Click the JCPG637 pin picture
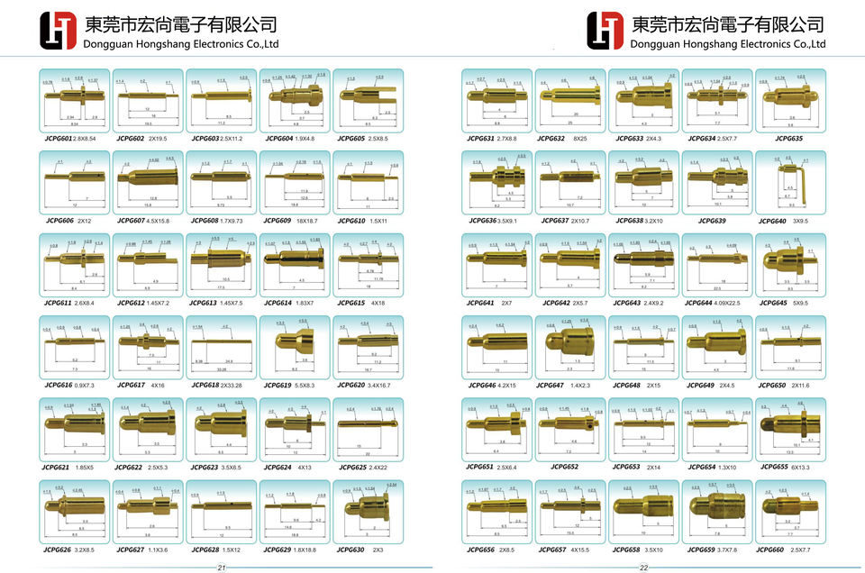Viewport: 865px width, 573px height. (570, 183)
